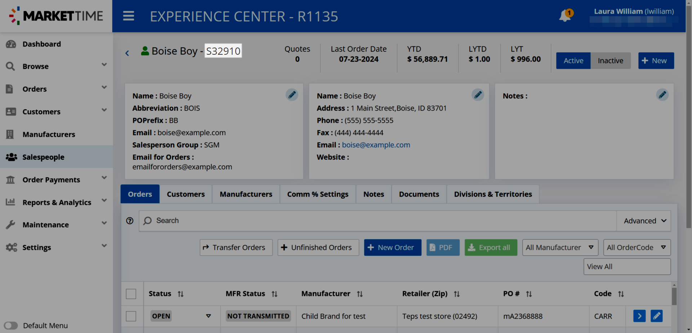Open the hamburger menu icon
Viewport: 692px width, 333px height.
coord(128,16)
